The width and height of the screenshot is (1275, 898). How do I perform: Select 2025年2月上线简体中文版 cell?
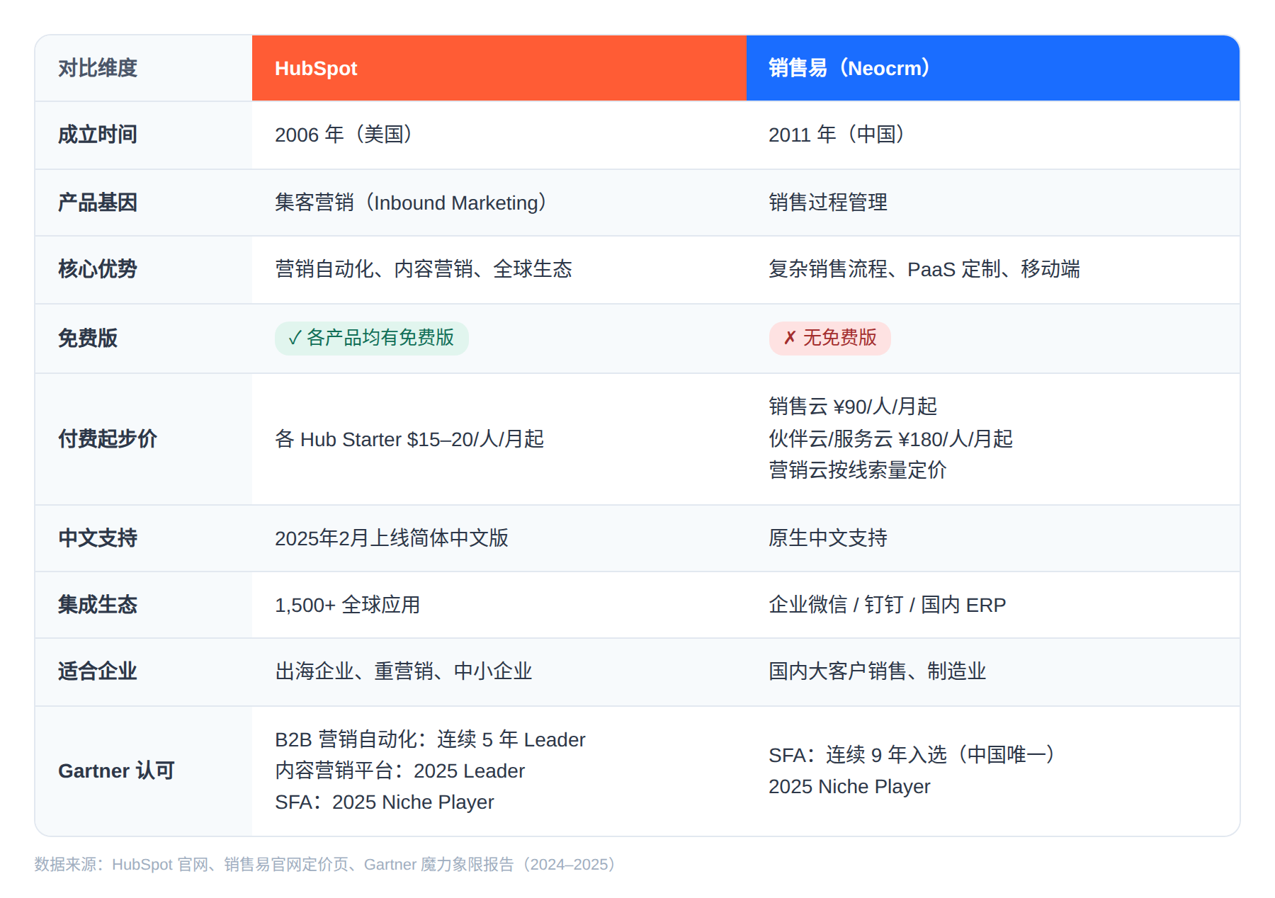(x=499, y=538)
